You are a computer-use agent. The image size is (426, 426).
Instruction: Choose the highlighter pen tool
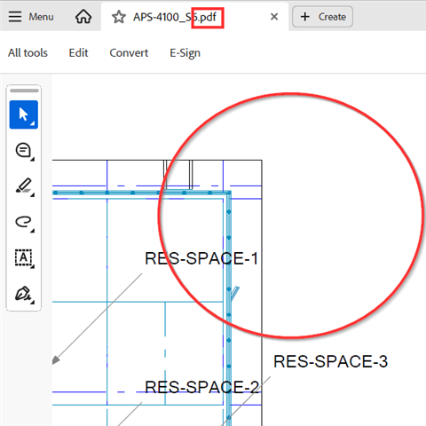(x=24, y=186)
